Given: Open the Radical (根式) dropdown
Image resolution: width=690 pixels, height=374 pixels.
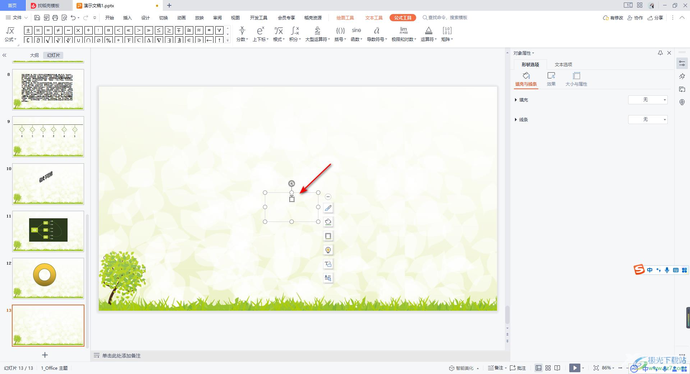Looking at the screenshot, I should point(279,34).
